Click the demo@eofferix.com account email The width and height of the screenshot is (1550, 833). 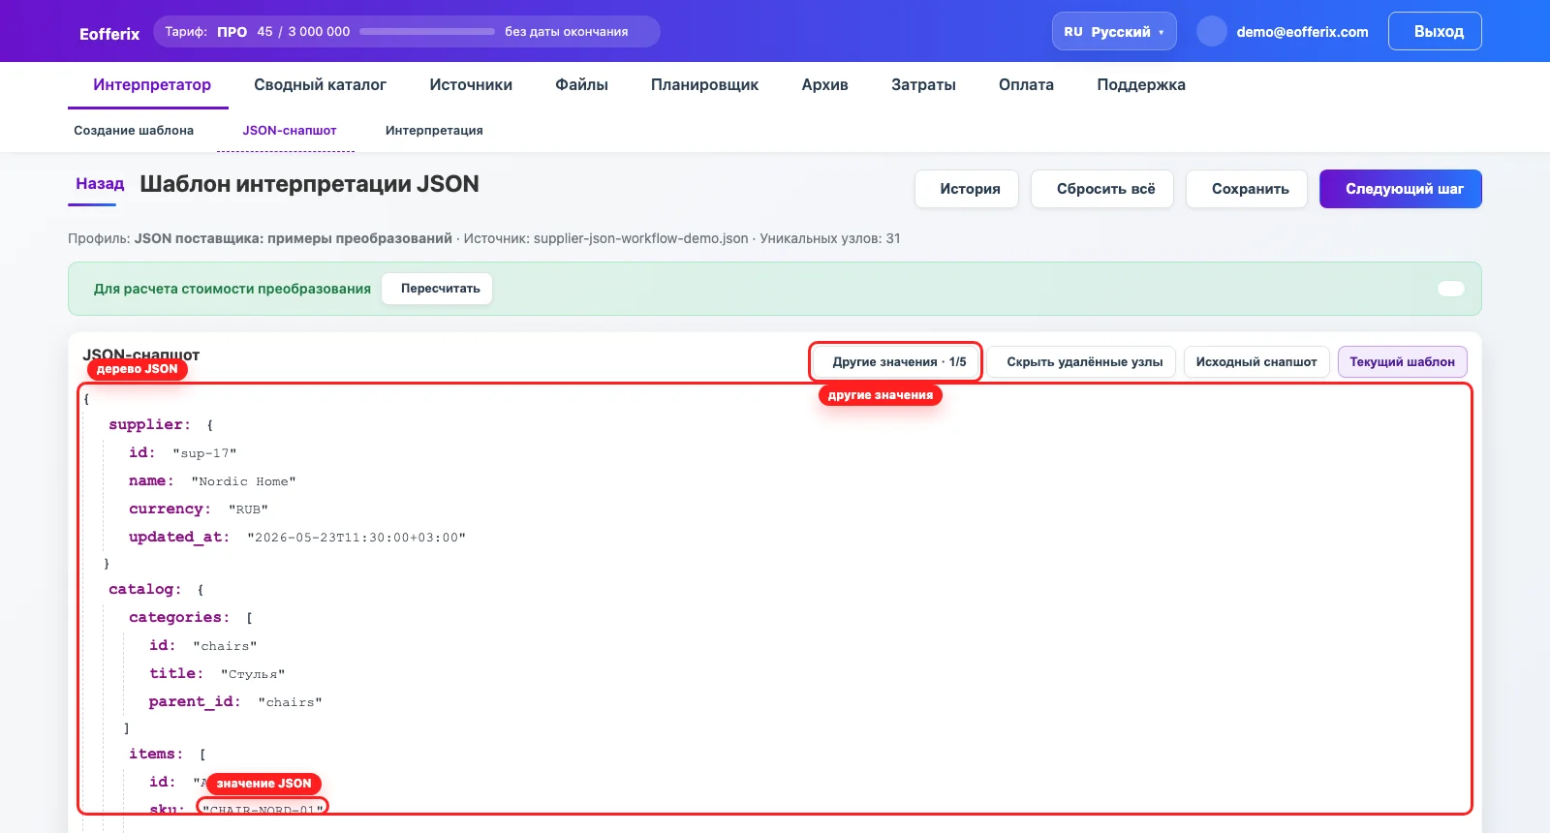1302,32
